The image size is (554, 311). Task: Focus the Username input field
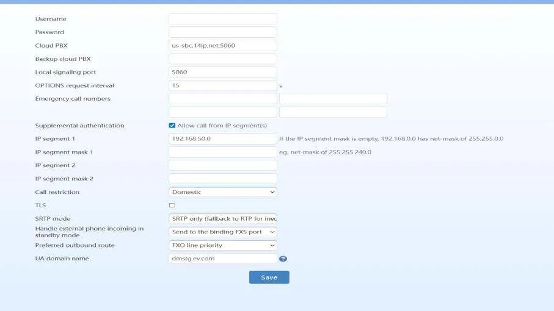(x=223, y=19)
